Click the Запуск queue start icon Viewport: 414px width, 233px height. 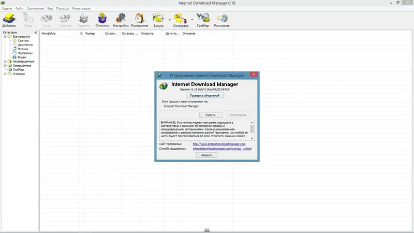(158, 20)
